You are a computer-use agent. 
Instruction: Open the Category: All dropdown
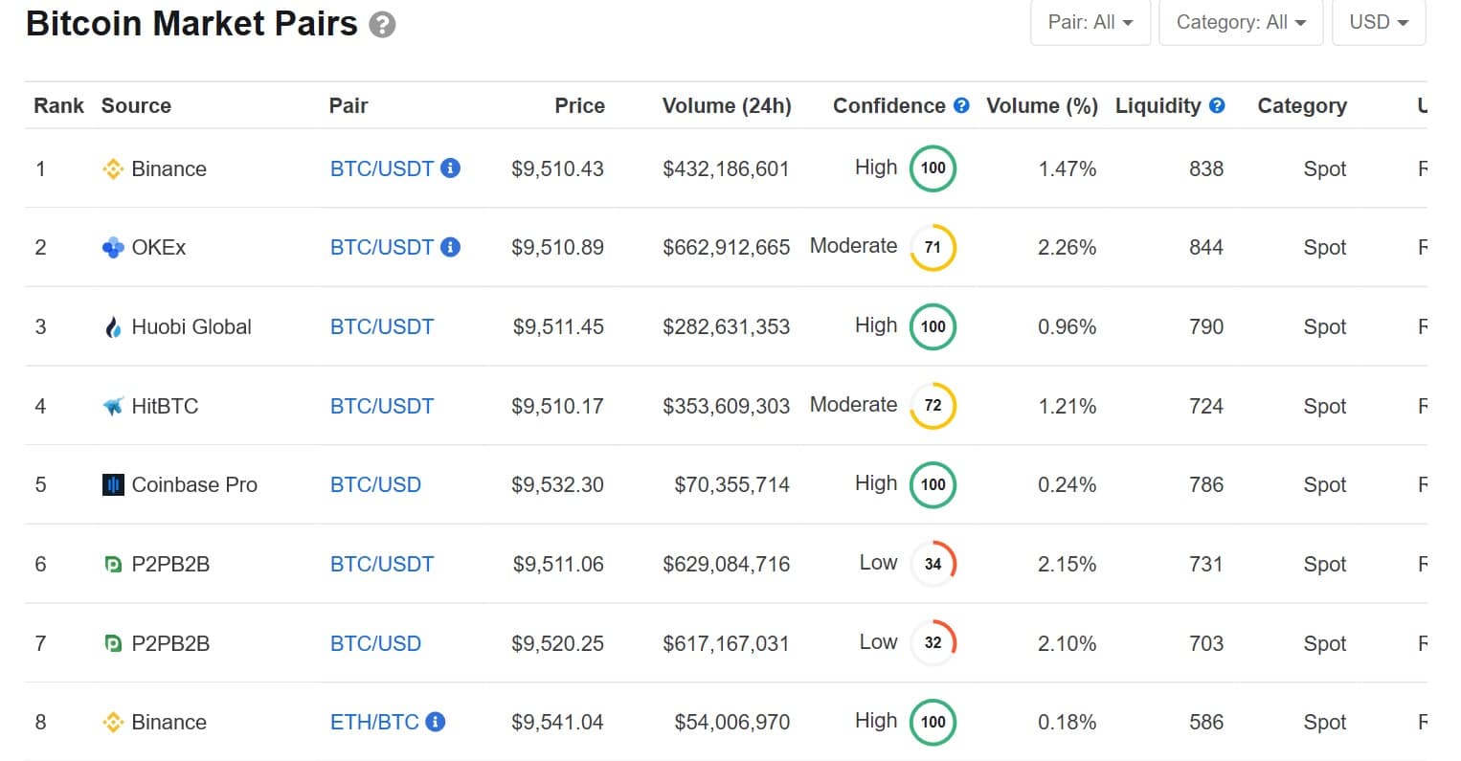[1241, 22]
